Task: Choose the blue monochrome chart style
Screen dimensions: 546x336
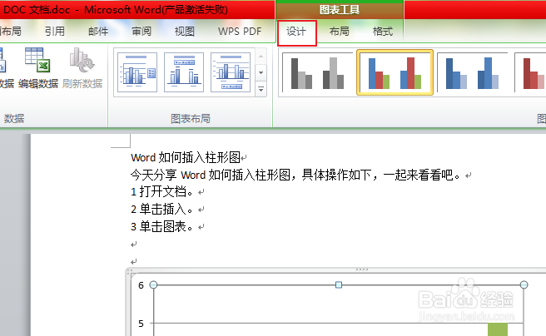Action: click(472, 72)
